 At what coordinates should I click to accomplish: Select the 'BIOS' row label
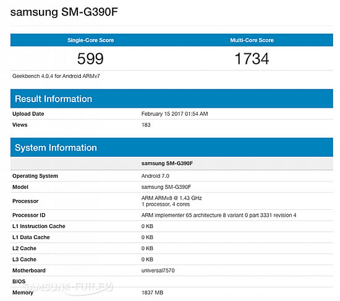click(19, 281)
